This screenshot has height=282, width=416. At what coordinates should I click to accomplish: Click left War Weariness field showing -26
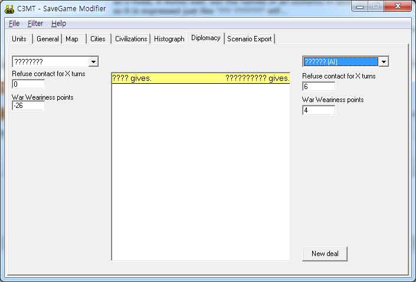(28, 106)
